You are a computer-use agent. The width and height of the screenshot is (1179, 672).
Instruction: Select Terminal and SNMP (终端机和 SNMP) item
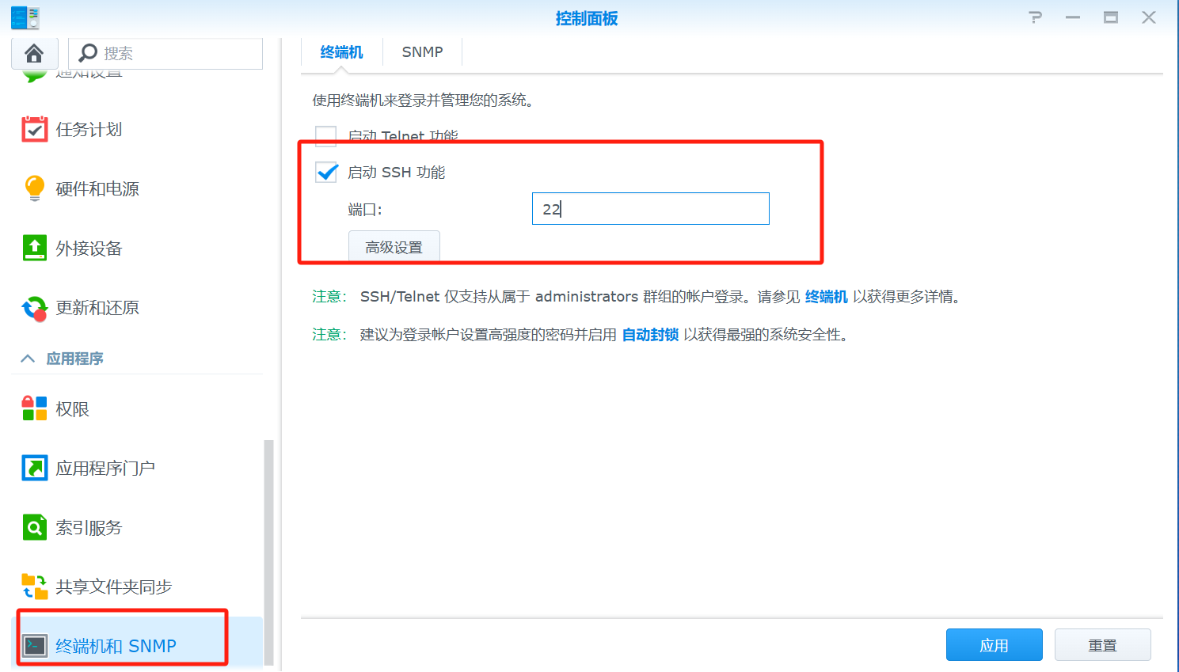click(116, 646)
